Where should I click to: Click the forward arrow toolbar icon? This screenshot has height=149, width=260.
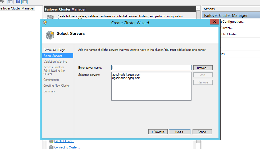2,2
